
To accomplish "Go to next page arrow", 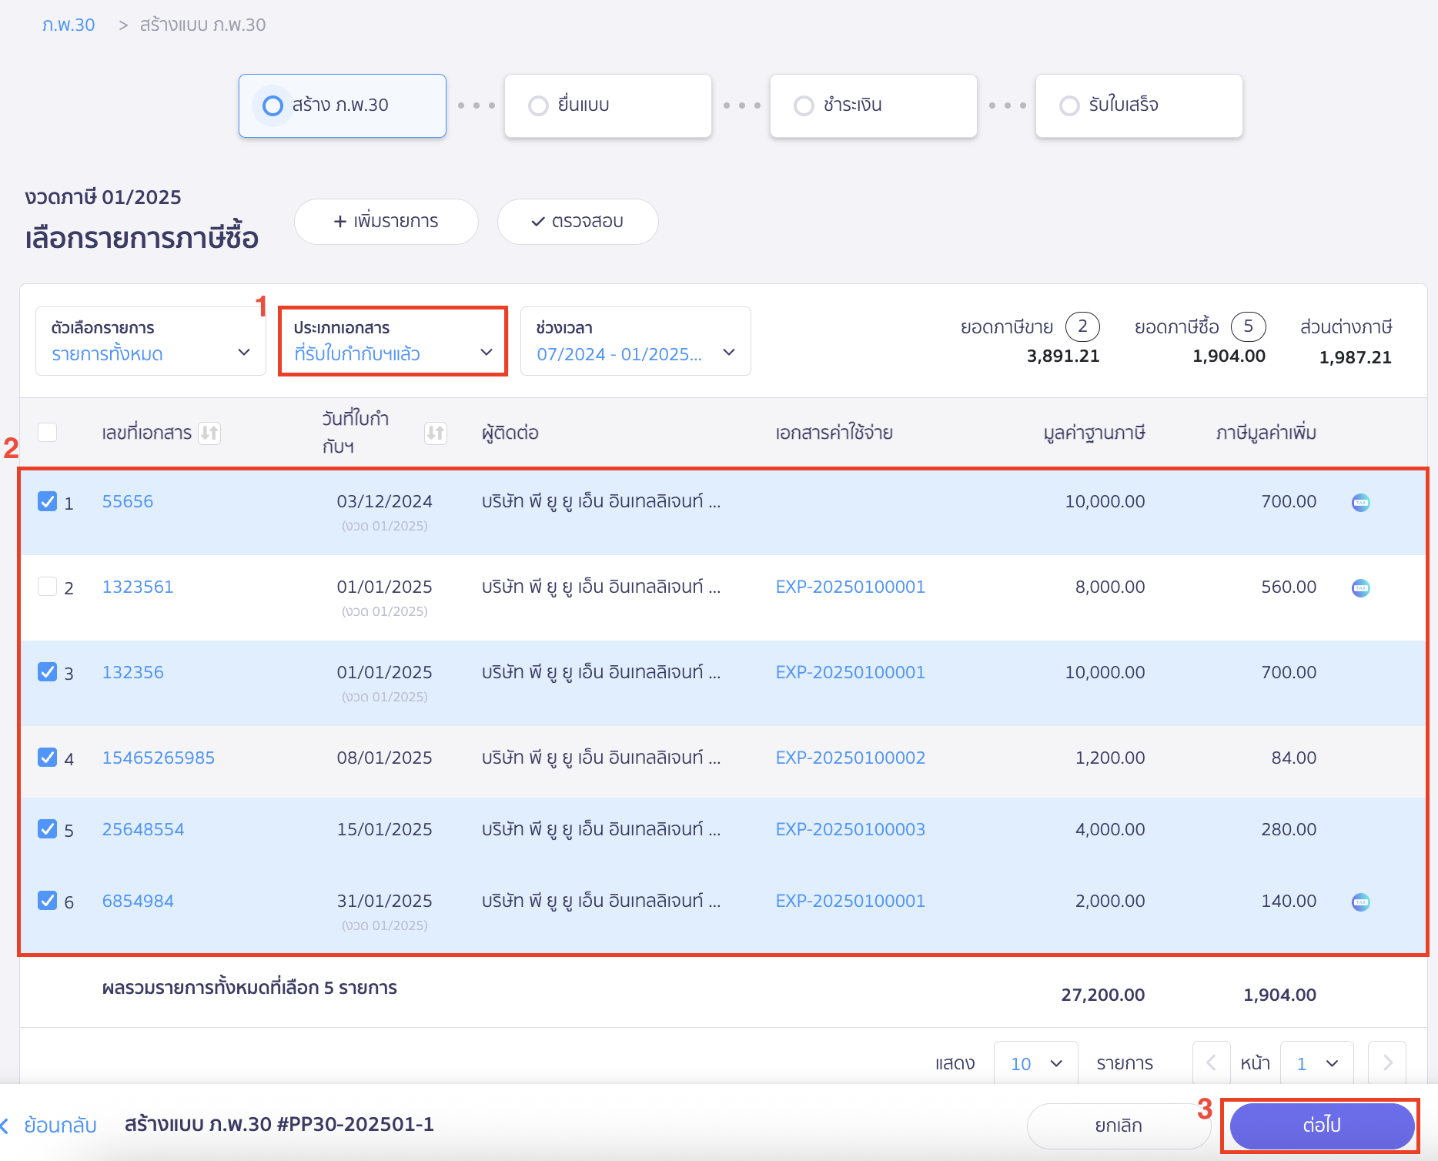I will click(x=1386, y=1063).
